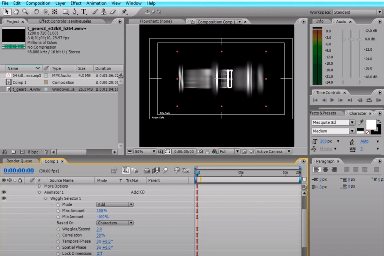Disable Lock Dimensions in Wiggly Selector 1
Viewport: 384px width, 256px height.
click(x=100, y=253)
